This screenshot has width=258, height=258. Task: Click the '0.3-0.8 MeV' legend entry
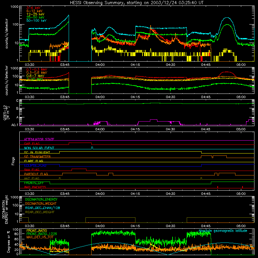tap(37, 73)
